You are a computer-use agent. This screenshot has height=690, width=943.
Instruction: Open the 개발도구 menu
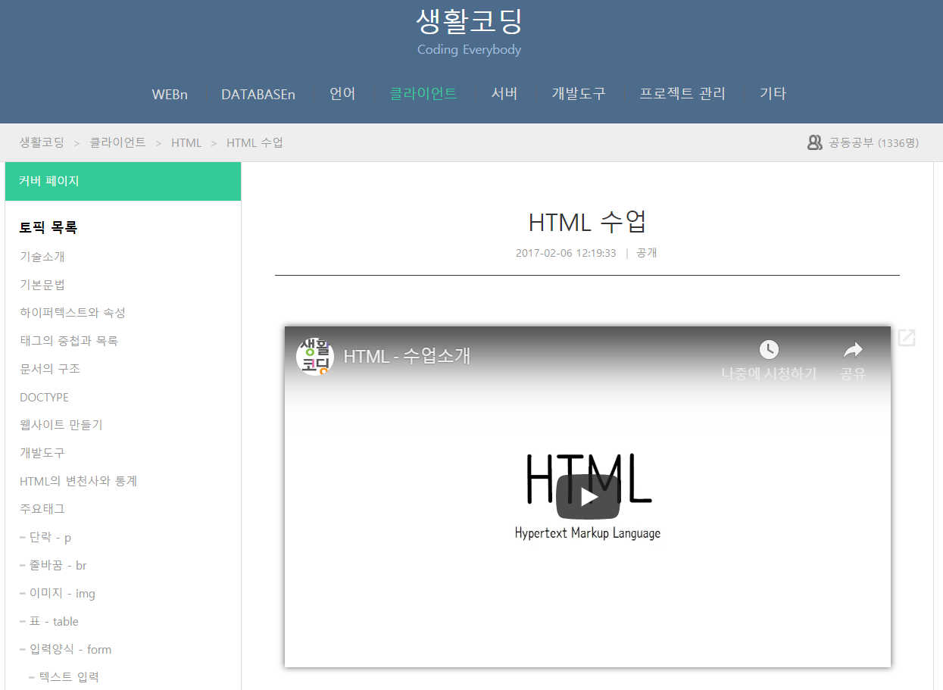579,94
